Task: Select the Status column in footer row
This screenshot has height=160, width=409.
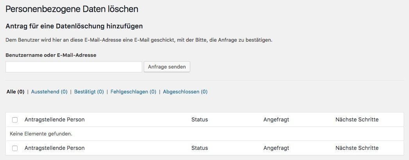Action: [x=200, y=148]
